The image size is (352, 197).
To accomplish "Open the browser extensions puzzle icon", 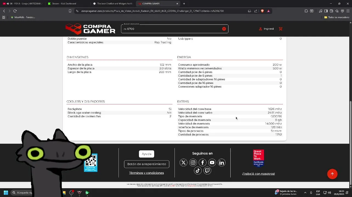I will [x=306, y=11].
